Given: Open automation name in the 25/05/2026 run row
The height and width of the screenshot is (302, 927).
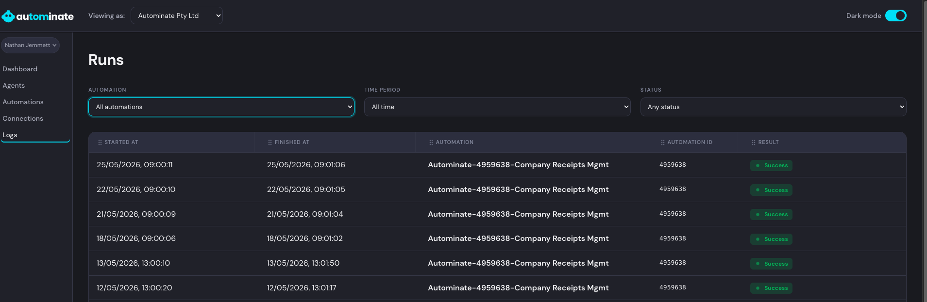Looking at the screenshot, I should 518,165.
